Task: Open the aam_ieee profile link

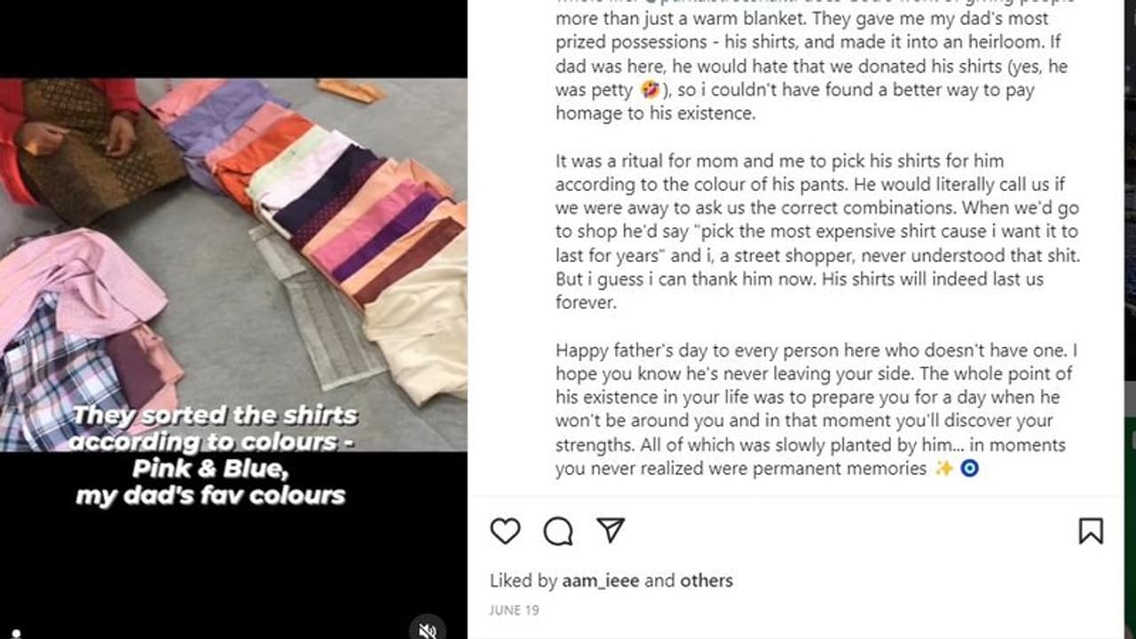Action: click(x=601, y=580)
